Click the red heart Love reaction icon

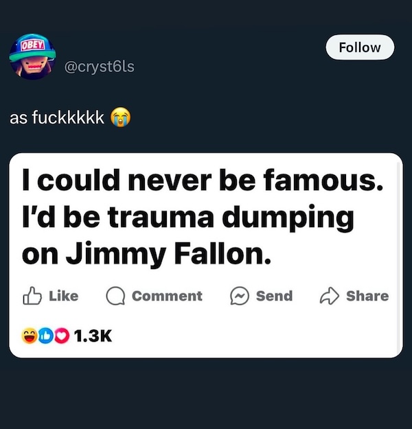[62, 336]
